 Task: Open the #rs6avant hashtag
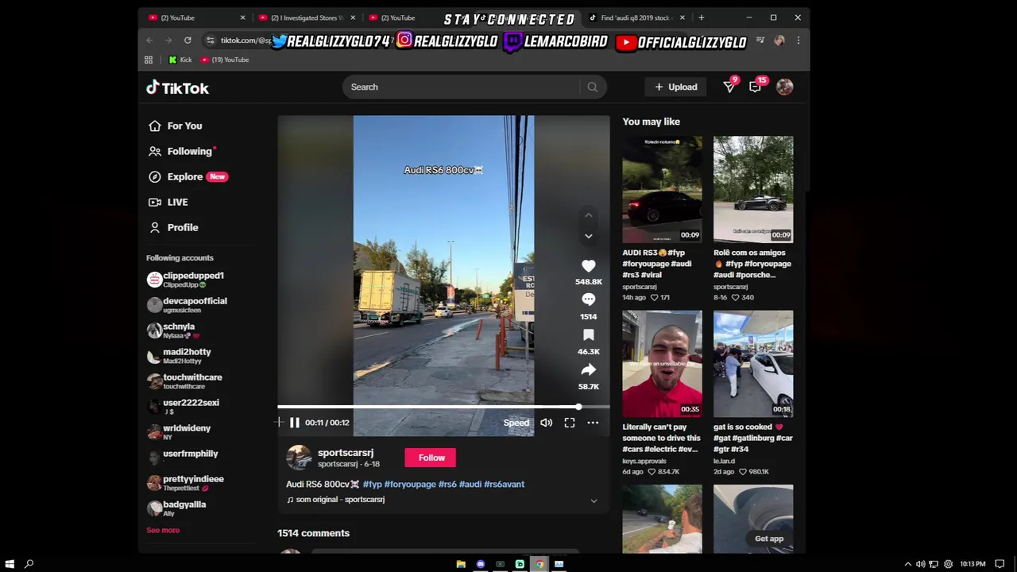[x=504, y=484]
